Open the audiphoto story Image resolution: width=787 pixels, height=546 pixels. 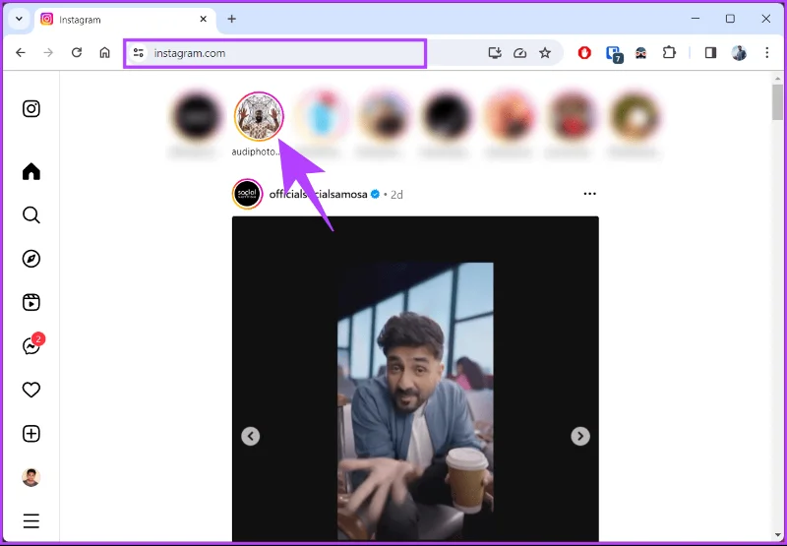259,116
